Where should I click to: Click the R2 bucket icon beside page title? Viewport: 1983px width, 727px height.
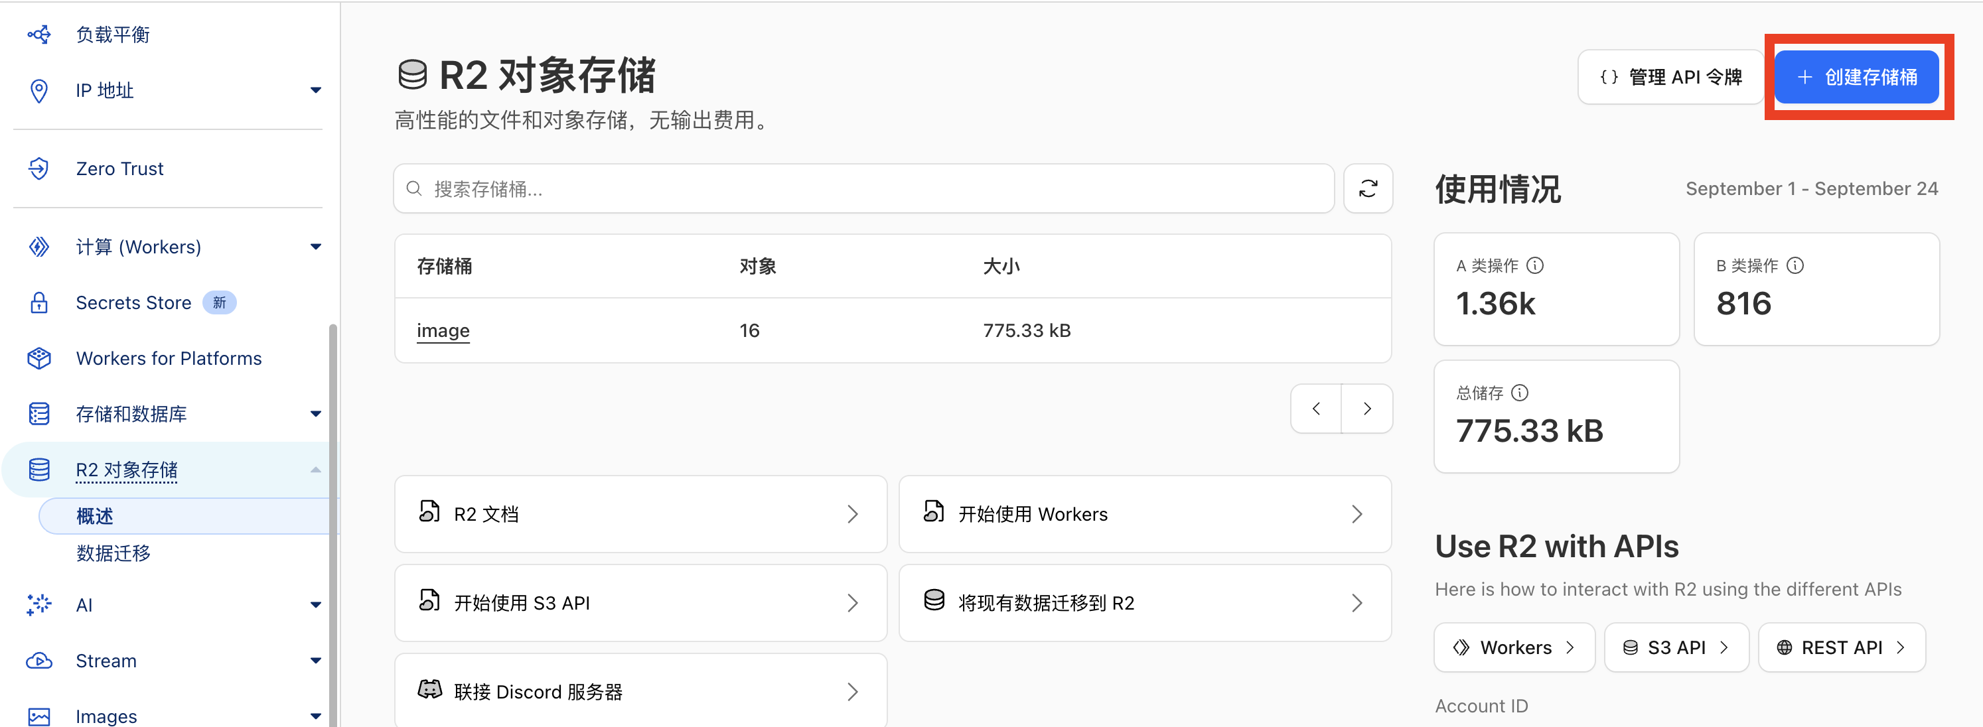tap(413, 74)
